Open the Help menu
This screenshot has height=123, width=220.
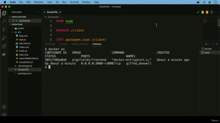click(x=96, y=2)
